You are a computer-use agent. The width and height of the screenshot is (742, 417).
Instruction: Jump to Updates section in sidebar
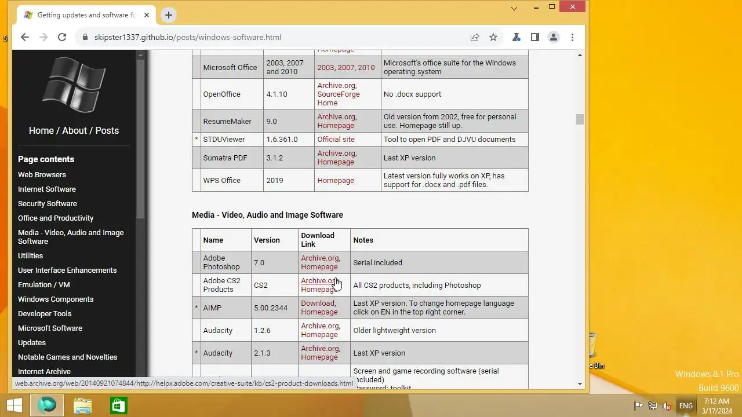coord(32,342)
